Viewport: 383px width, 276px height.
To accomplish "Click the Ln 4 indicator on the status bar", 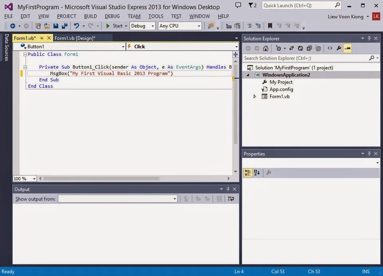I will [x=239, y=271].
